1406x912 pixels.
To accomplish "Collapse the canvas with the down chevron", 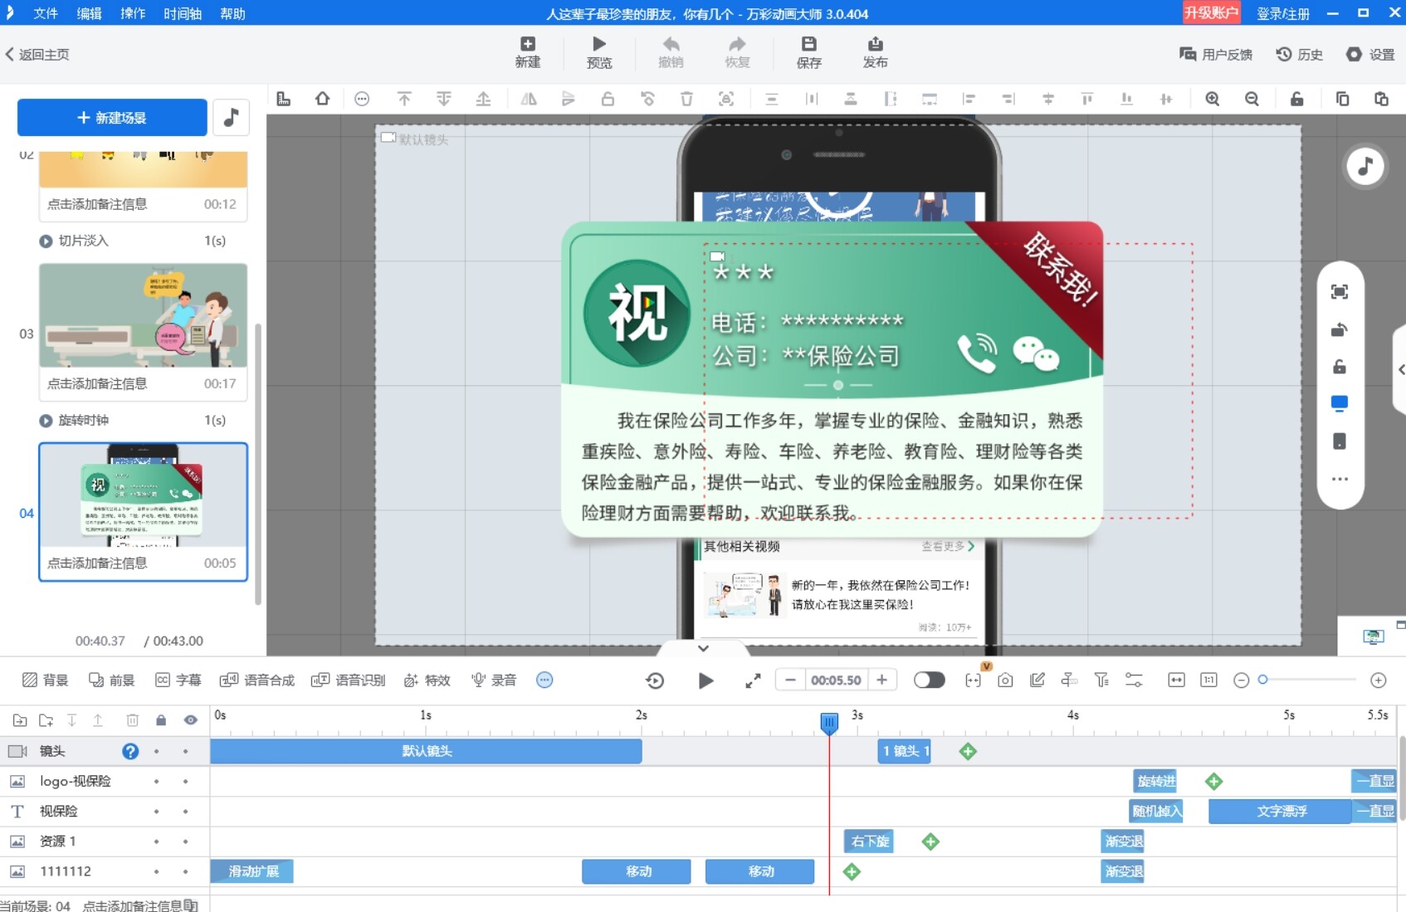I will (x=703, y=648).
